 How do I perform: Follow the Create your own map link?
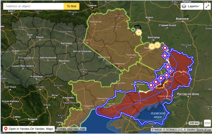click(x=71, y=129)
